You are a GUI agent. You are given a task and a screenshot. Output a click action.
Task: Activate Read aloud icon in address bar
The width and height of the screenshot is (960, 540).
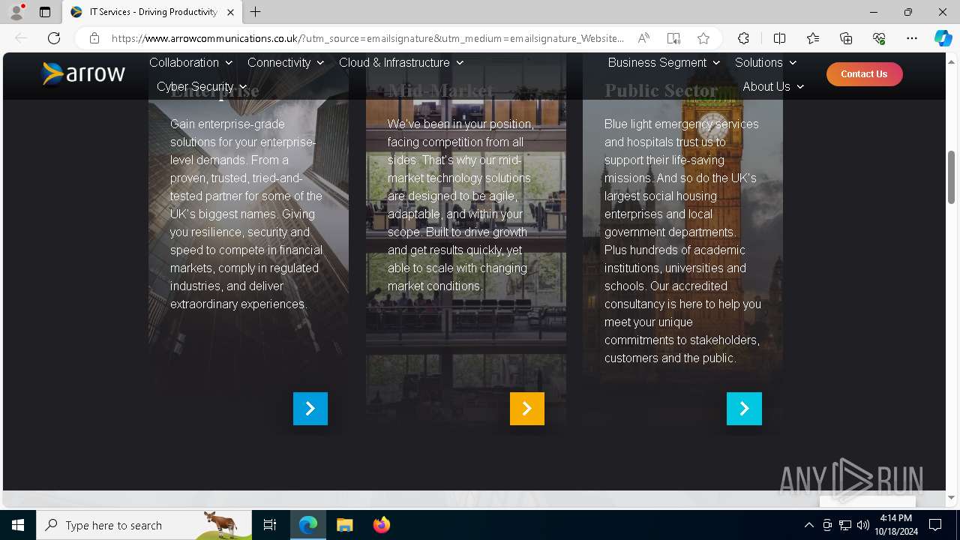643,38
